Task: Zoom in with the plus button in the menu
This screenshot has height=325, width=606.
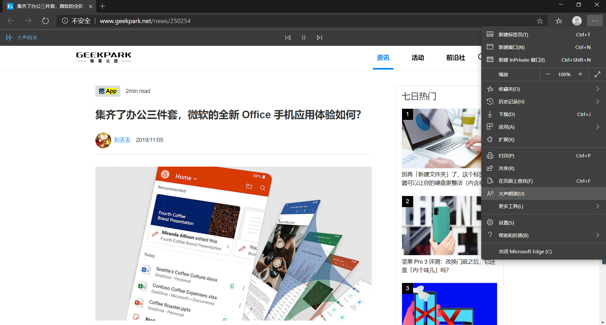Action: tap(580, 74)
